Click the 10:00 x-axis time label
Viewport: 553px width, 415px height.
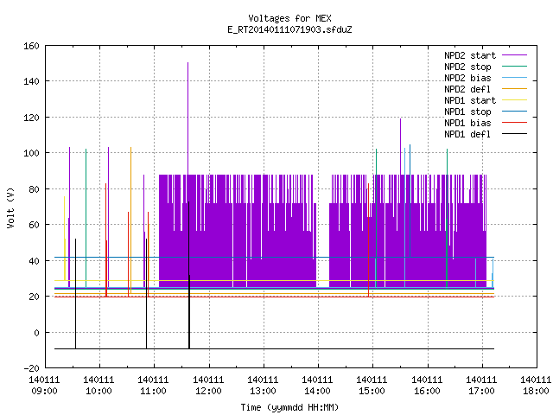click(99, 392)
